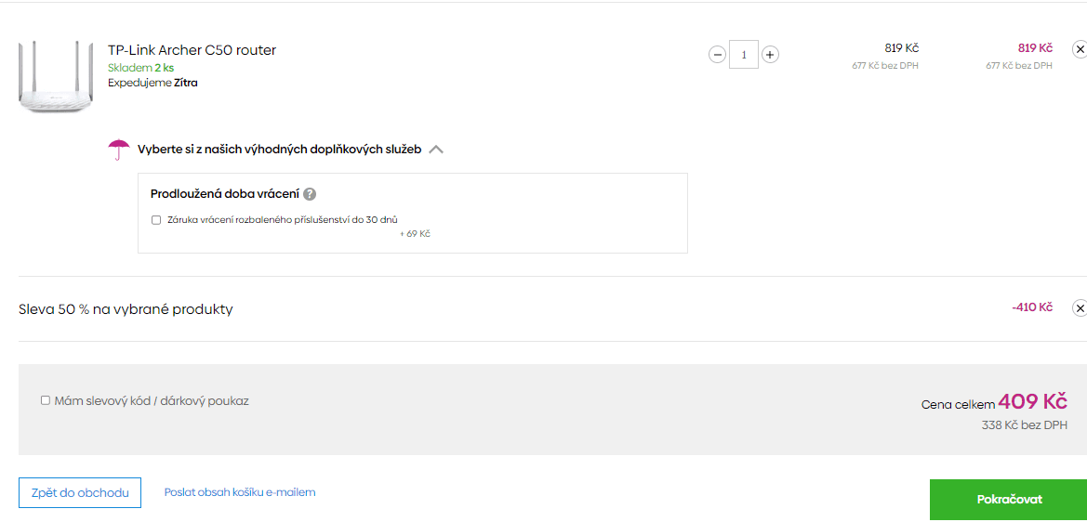Open help tooltip for Prodloužená doba vrácení
The height and width of the screenshot is (522, 1087).
pos(310,194)
